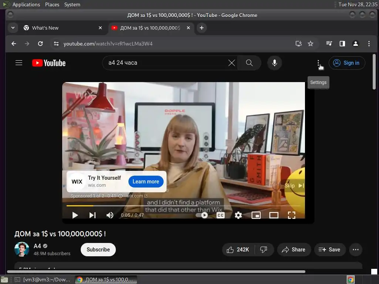The width and height of the screenshot is (379, 284).
Task: Mute the player volume
Action: pyautogui.click(x=110, y=215)
